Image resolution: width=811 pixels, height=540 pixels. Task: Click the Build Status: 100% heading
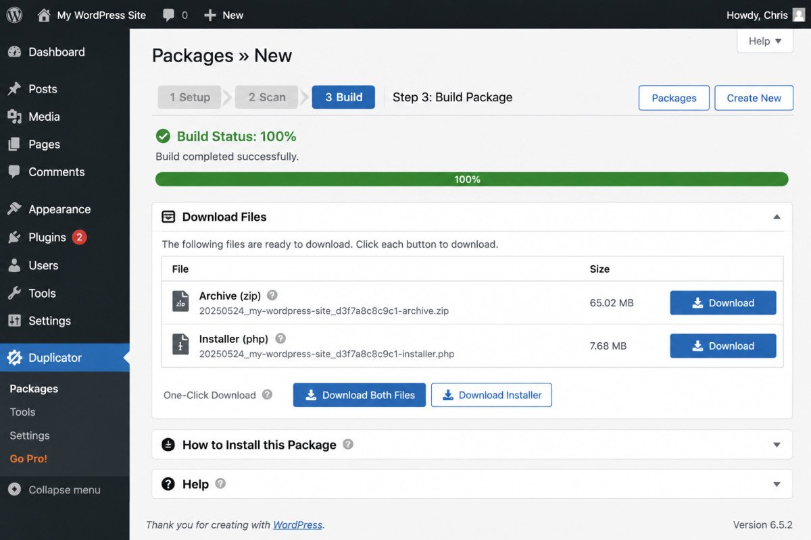click(237, 136)
